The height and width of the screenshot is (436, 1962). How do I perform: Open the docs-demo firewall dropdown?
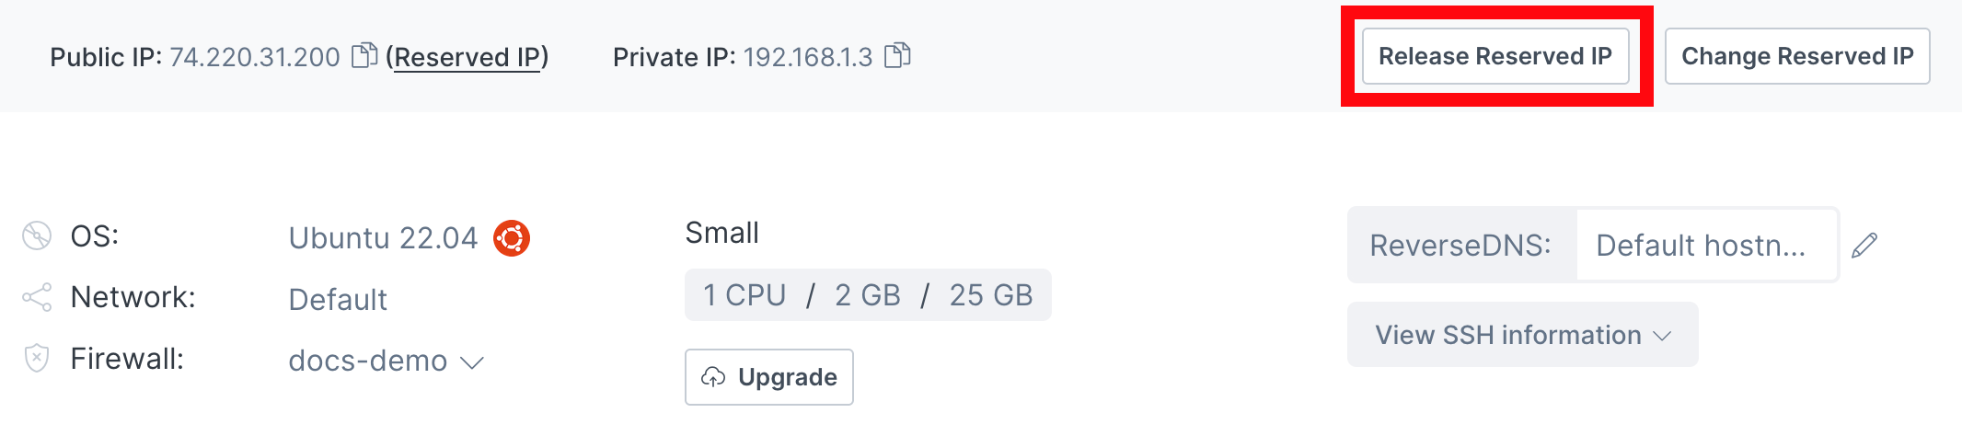[x=471, y=361]
